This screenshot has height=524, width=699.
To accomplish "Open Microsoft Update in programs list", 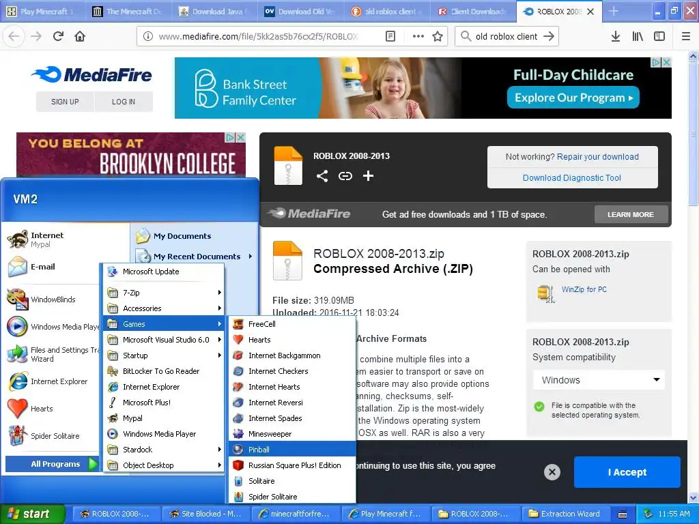I will tap(164, 272).
